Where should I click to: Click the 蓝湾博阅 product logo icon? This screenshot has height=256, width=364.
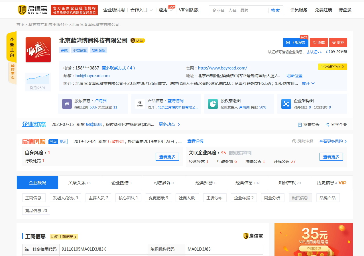click(140, 104)
